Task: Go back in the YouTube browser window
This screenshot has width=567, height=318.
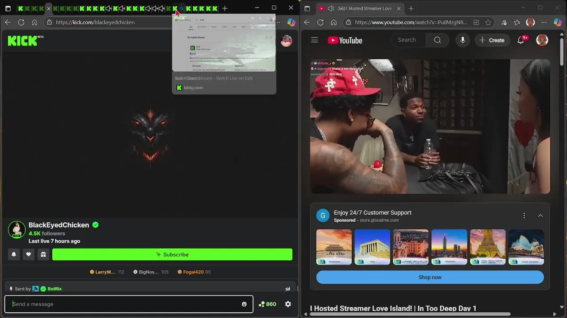Action: (x=307, y=22)
